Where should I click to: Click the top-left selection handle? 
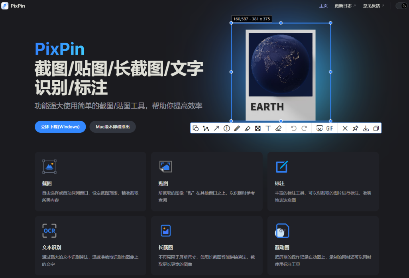[x=231, y=23]
